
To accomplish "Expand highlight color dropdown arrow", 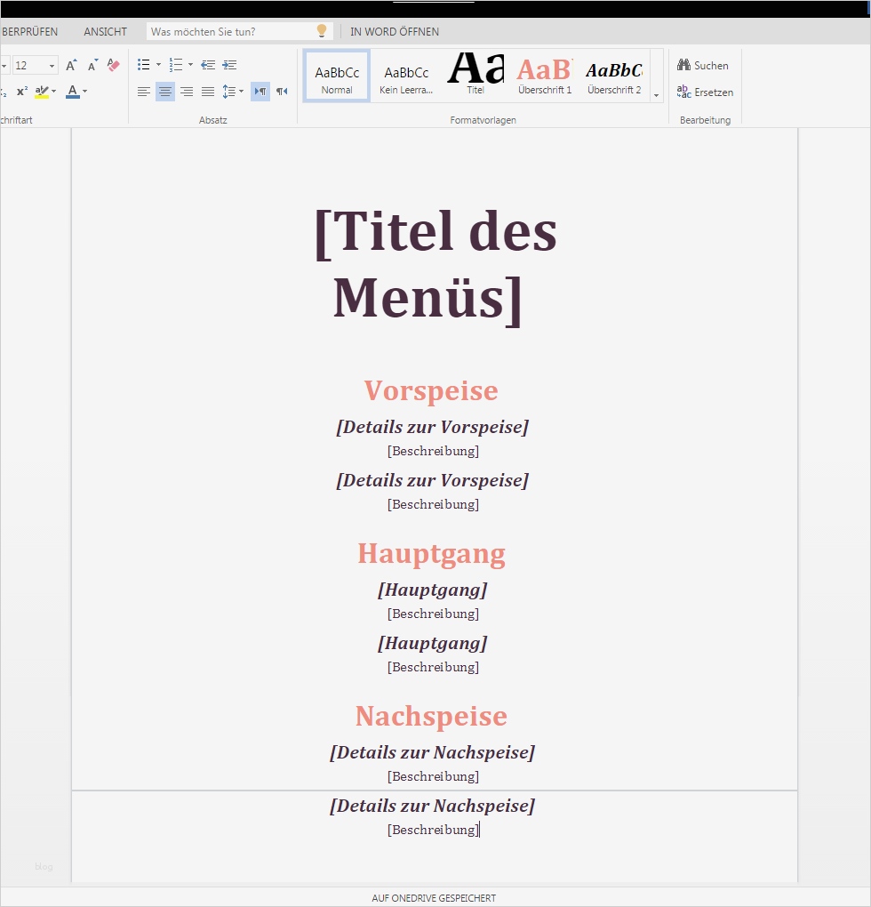I will click(x=53, y=92).
